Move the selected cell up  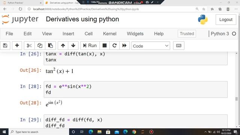click(x=63, y=45)
